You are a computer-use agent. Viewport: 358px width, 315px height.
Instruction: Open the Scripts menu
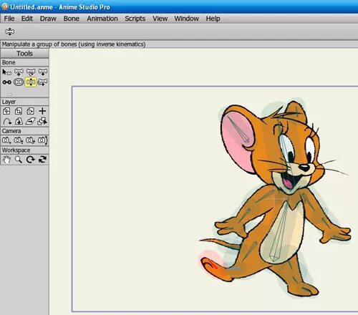135,19
